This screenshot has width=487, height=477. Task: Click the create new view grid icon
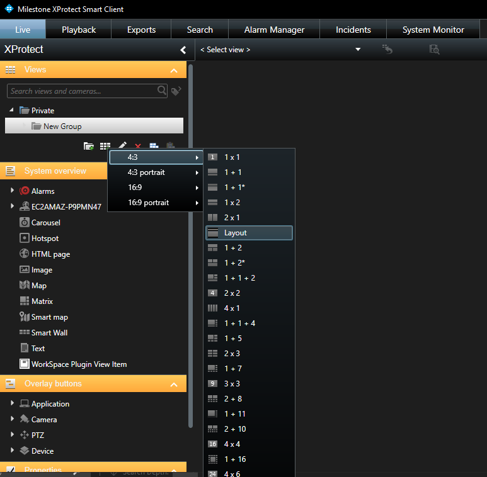coord(105,146)
